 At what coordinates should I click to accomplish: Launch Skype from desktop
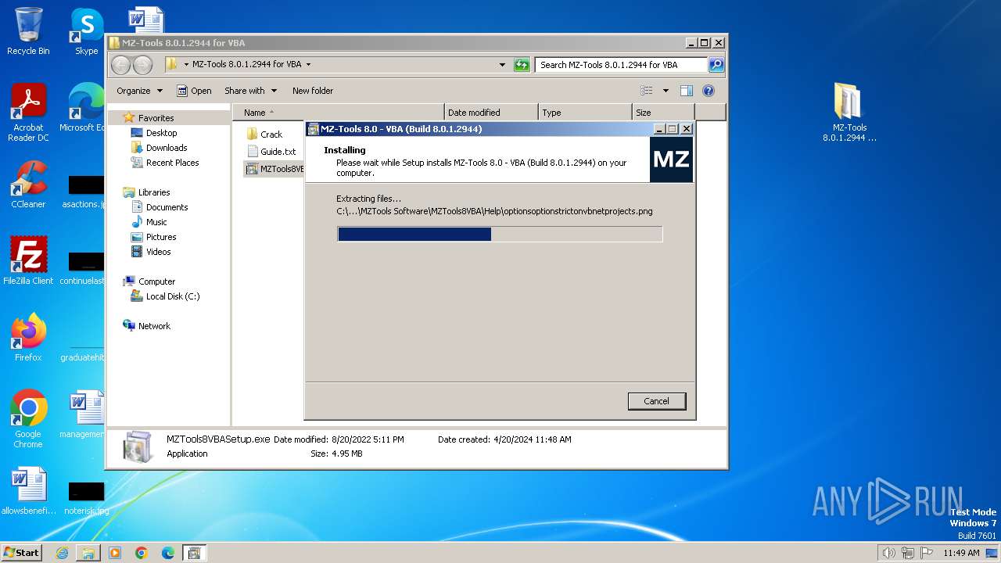pos(86,31)
